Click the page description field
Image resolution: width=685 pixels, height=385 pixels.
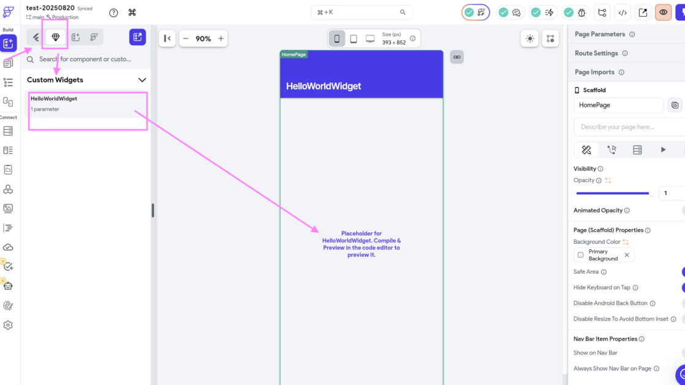tap(629, 127)
